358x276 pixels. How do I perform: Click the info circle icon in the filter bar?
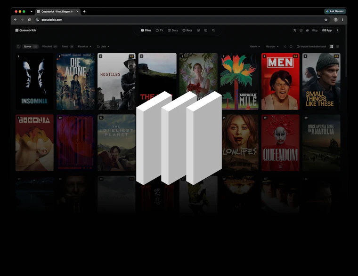coord(291,47)
